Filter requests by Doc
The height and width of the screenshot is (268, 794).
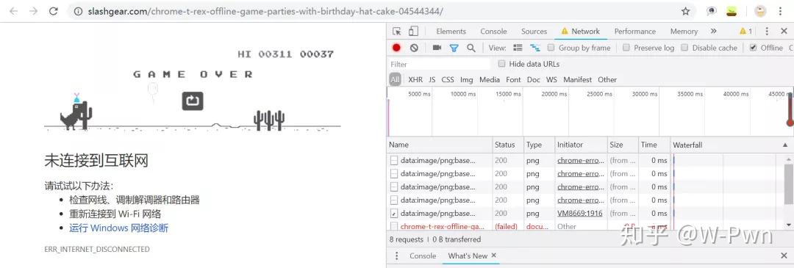(x=533, y=79)
